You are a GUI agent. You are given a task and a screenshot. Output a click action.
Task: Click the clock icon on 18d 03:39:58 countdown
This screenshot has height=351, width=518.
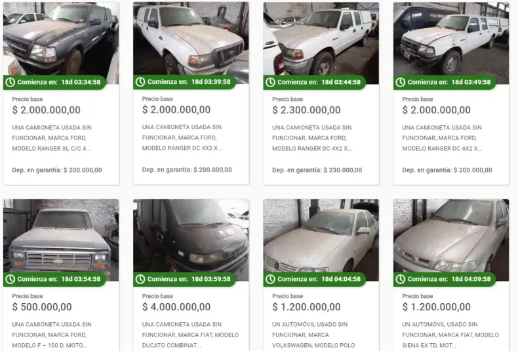coord(140,82)
